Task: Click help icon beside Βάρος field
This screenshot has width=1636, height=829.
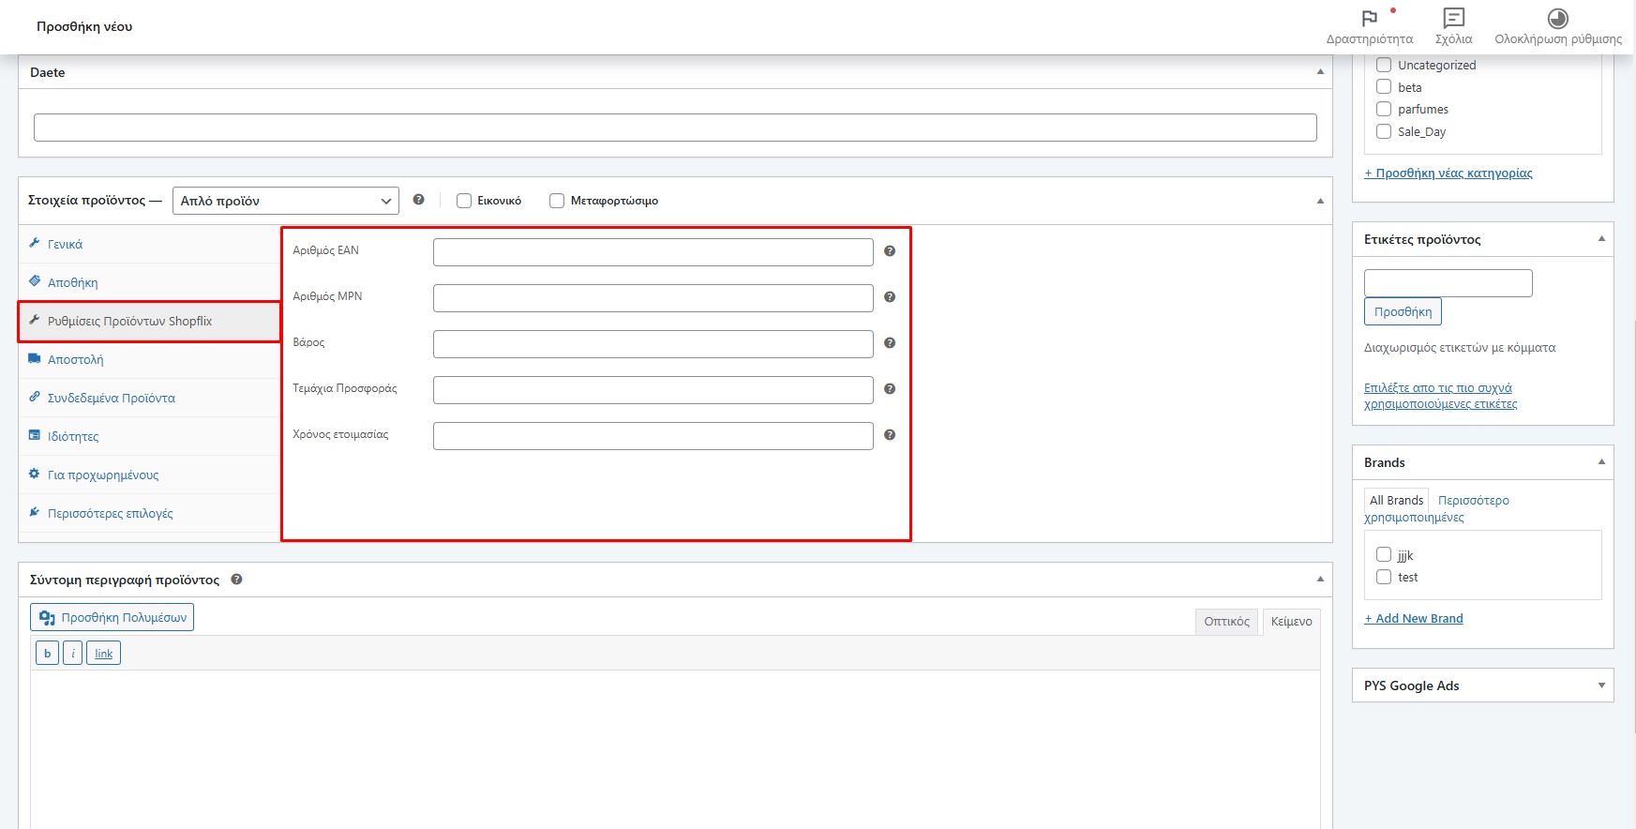Action: tap(890, 343)
